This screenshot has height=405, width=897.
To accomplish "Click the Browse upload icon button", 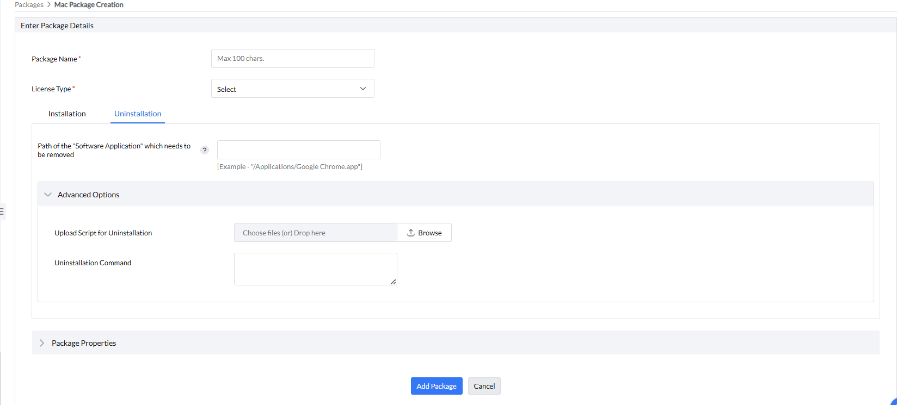I will (x=424, y=233).
